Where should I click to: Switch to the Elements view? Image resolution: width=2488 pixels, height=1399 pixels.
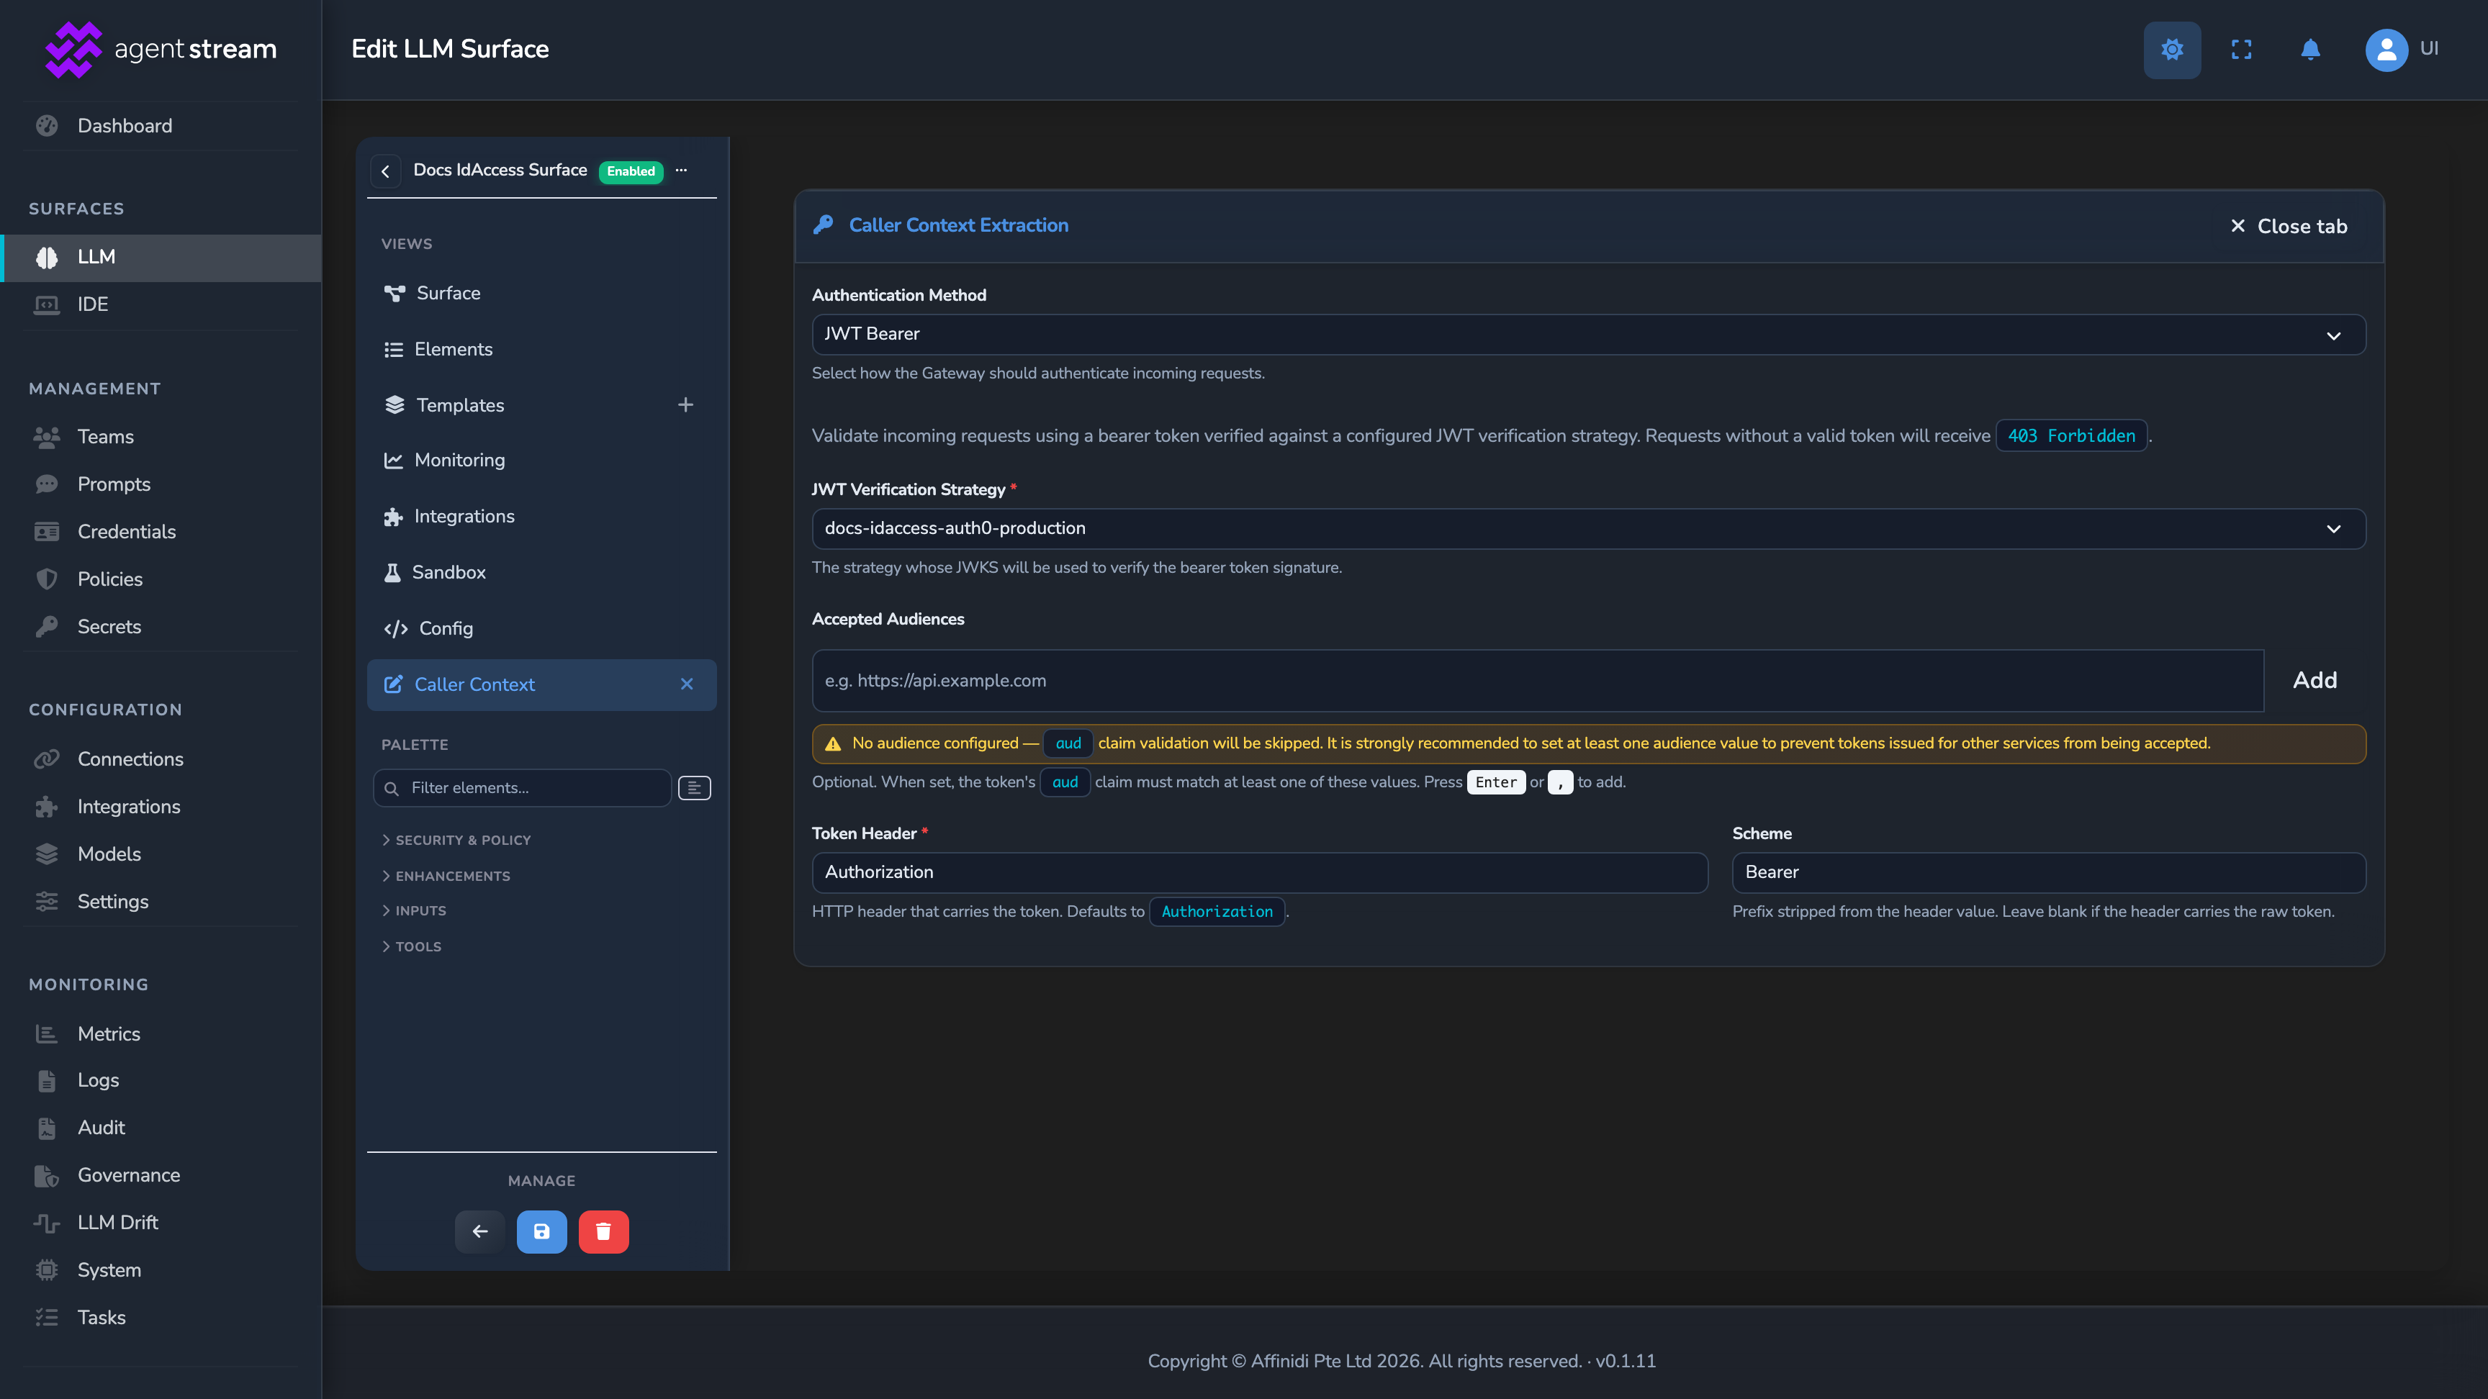pos(541,348)
